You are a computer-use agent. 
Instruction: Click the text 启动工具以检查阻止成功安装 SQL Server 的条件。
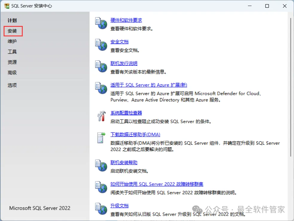point(161,121)
